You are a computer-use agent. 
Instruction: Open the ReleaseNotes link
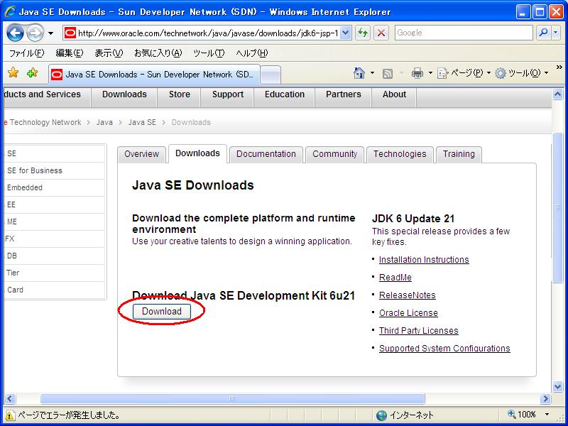pyautogui.click(x=407, y=295)
